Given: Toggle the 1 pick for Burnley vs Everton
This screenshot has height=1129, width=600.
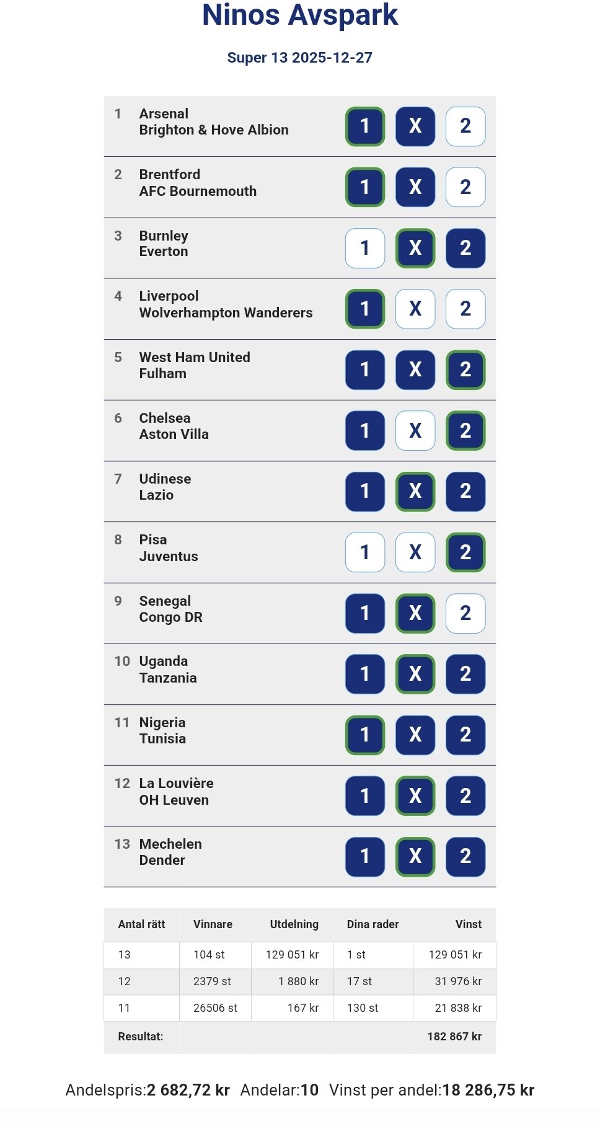Looking at the screenshot, I should click(365, 248).
